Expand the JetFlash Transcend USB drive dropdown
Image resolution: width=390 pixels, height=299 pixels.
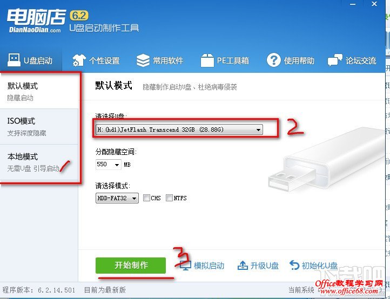(179, 130)
